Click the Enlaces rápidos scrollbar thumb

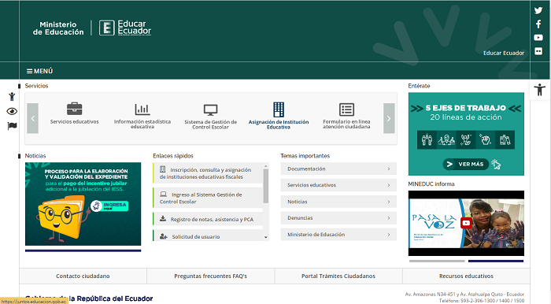click(x=266, y=187)
